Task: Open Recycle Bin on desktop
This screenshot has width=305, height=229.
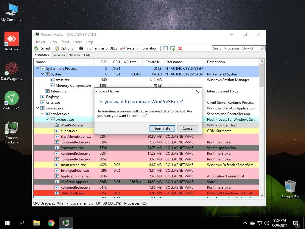Action: (x=290, y=189)
